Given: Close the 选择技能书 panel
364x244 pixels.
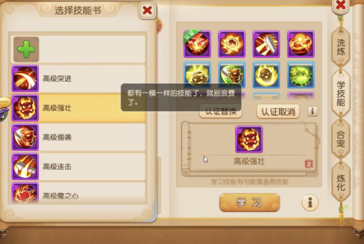Looking at the screenshot, I should click(x=147, y=10).
